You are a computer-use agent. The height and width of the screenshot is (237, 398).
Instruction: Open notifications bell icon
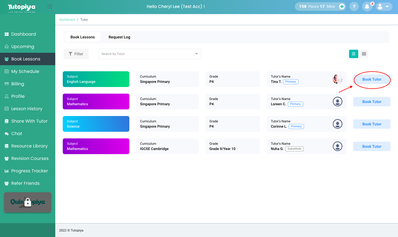tap(367, 7)
